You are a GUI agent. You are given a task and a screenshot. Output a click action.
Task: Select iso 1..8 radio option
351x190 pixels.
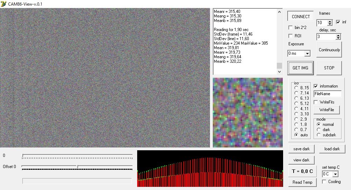click(296, 124)
